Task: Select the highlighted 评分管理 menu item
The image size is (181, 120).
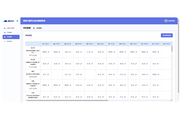Action: pyautogui.click(x=11, y=37)
